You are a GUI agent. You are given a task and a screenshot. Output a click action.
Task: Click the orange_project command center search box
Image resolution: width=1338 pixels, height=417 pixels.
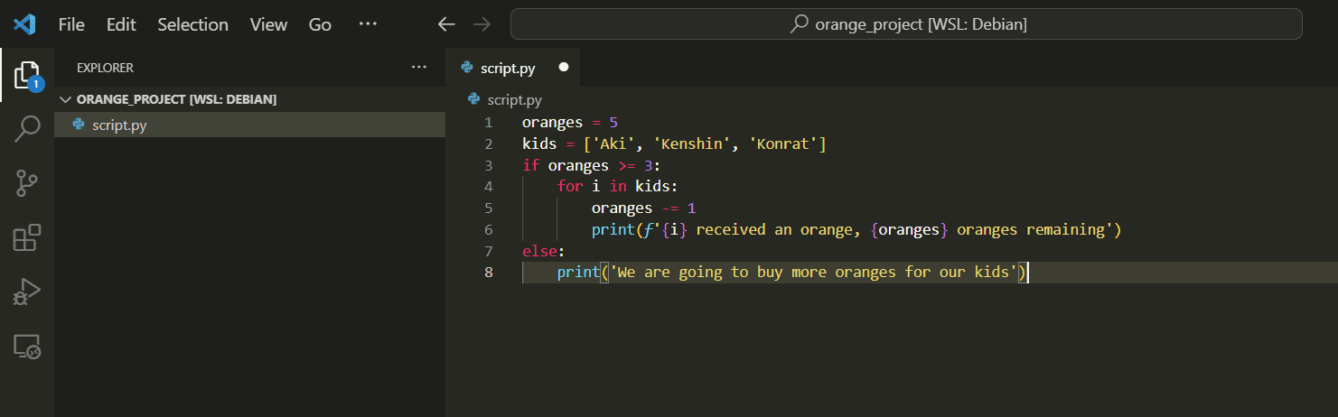pos(906,24)
